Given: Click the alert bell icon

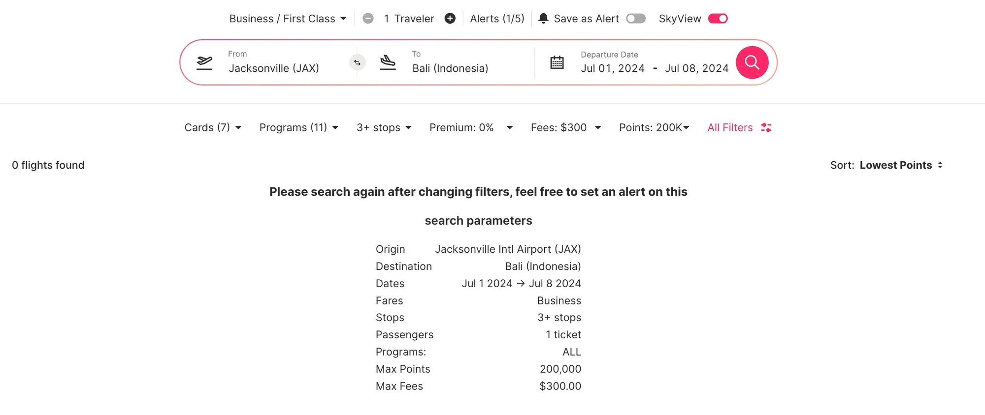Looking at the screenshot, I should pos(543,19).
